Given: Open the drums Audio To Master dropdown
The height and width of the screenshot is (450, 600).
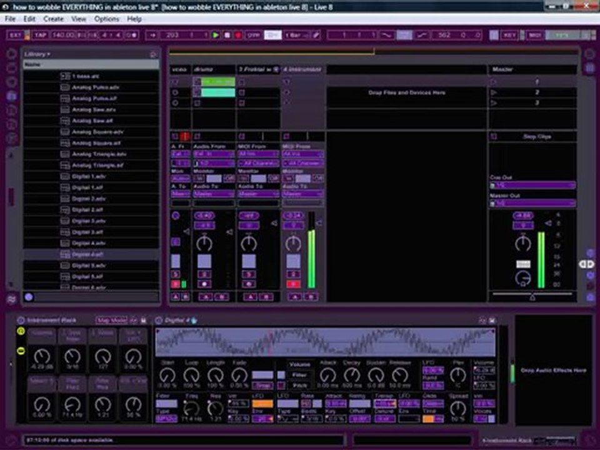Looking at the screenshot, I should point(214,194).
